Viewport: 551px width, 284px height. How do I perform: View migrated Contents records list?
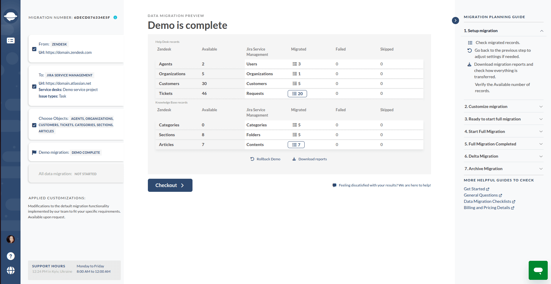pyautogui.click(x=296, y=145)
